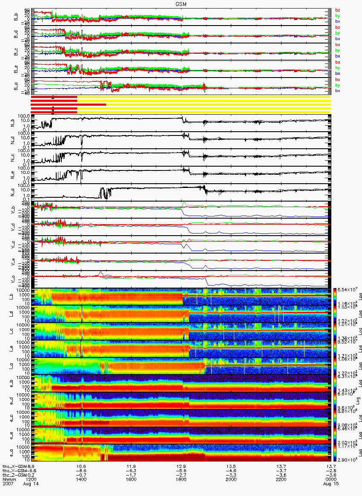Click the i_b ion spectrogram label
The height and width of the screenshot is (496, 362).
tap(11, 297)
